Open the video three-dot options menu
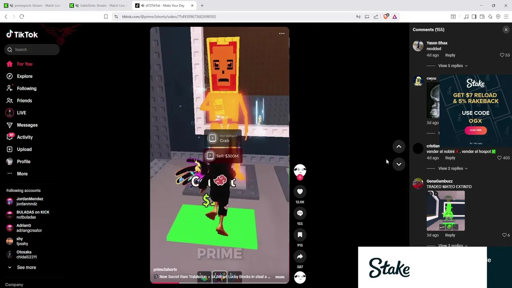The width and height of the screenshot is (512, 288). pyautogui.click(x=282, y=34)
